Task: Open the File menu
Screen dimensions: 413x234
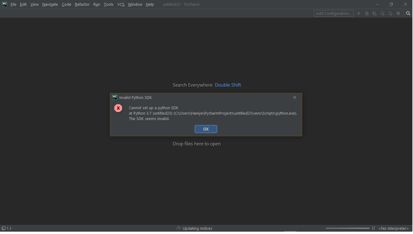Action: click(13, 4)
